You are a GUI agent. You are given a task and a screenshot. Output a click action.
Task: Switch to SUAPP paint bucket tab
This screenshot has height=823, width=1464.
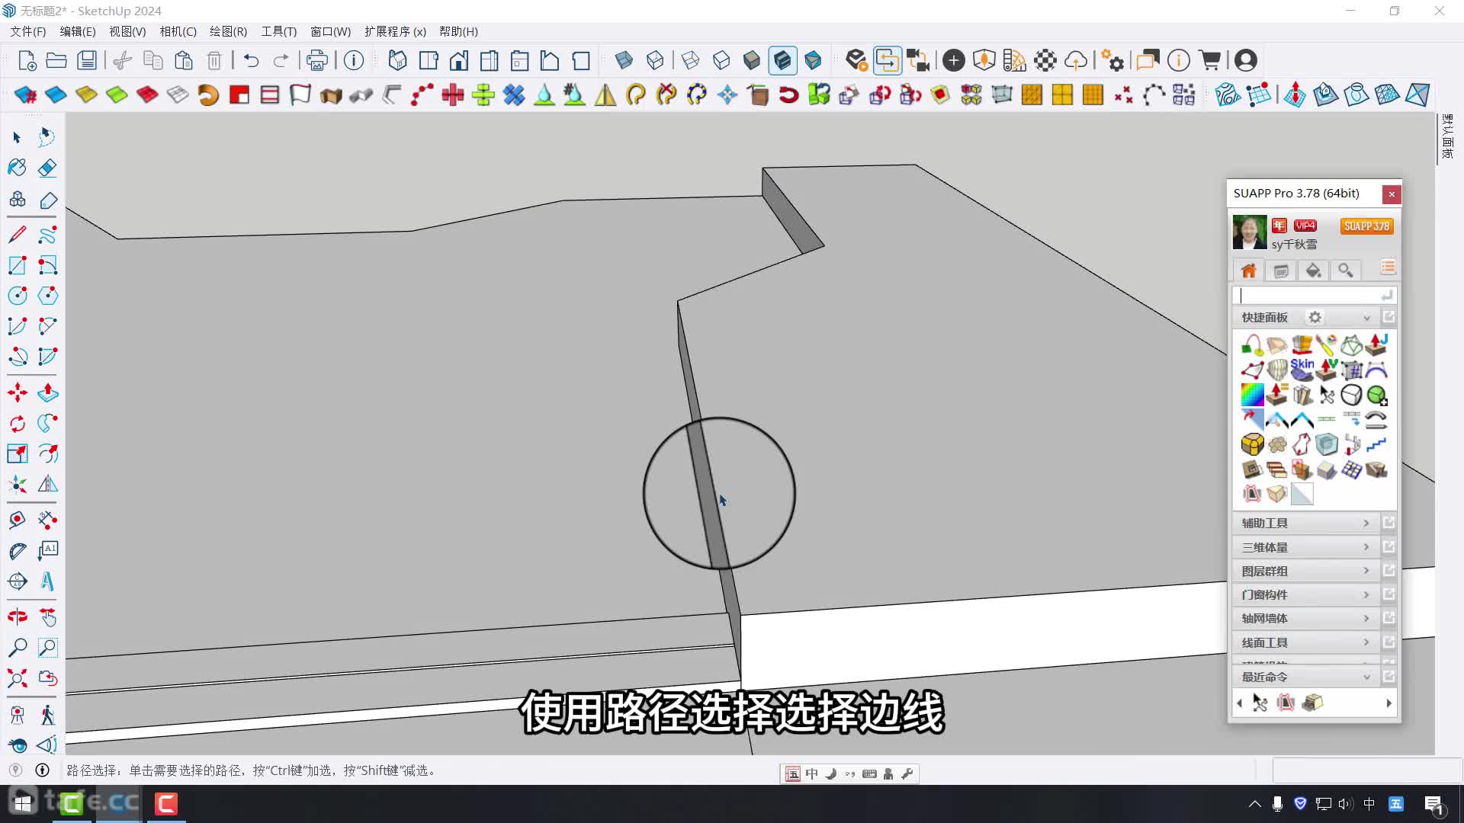pos(1313,271)
